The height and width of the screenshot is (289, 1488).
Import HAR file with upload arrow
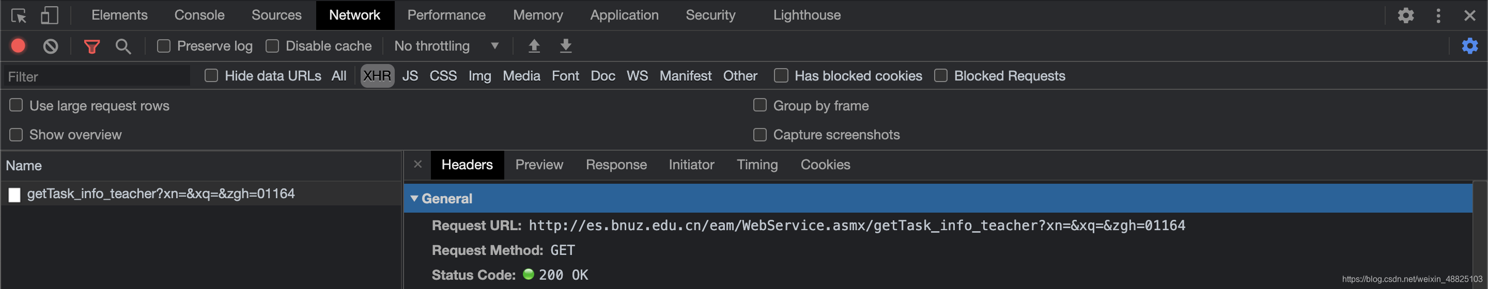coord(534,46)
